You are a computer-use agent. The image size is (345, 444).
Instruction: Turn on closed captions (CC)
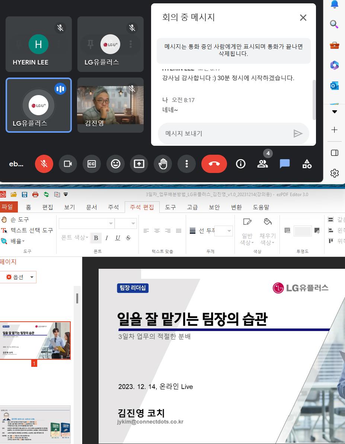pyautogui.click(x=92, y=164)
